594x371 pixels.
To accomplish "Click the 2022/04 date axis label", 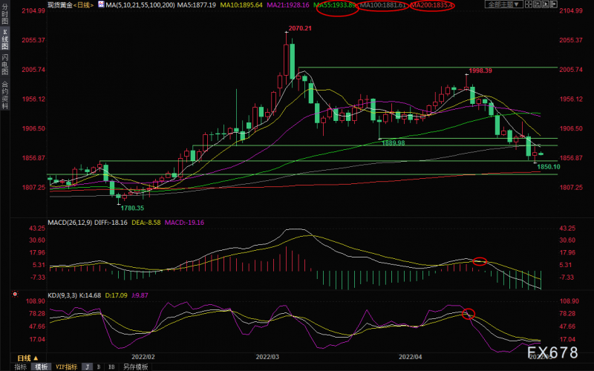I will coord(411,357).
